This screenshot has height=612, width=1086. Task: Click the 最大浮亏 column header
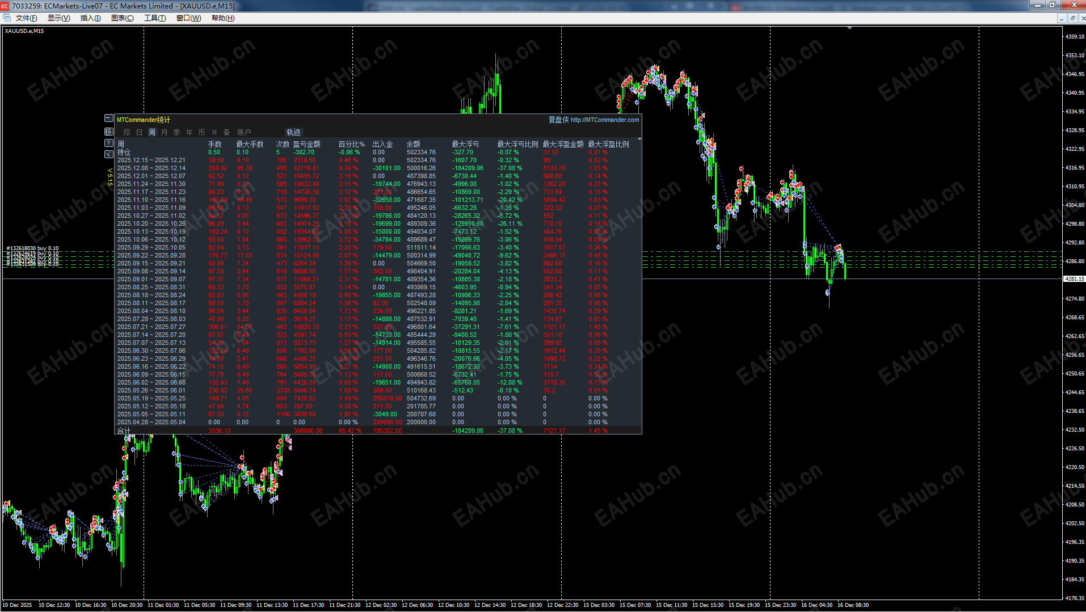click(466, 144)
